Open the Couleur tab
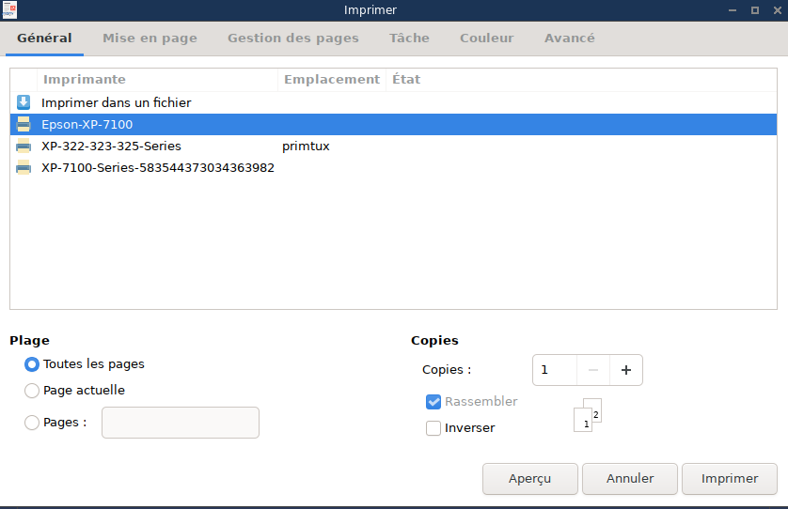Image resolution: width=788 pixels, height=509 pixels. tap(486, 39)
